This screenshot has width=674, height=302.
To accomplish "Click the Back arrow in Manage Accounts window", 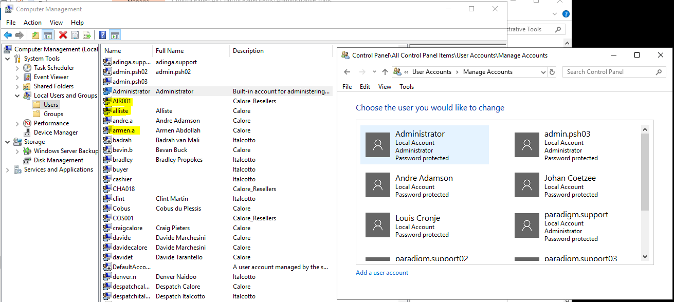I will 347,72.
